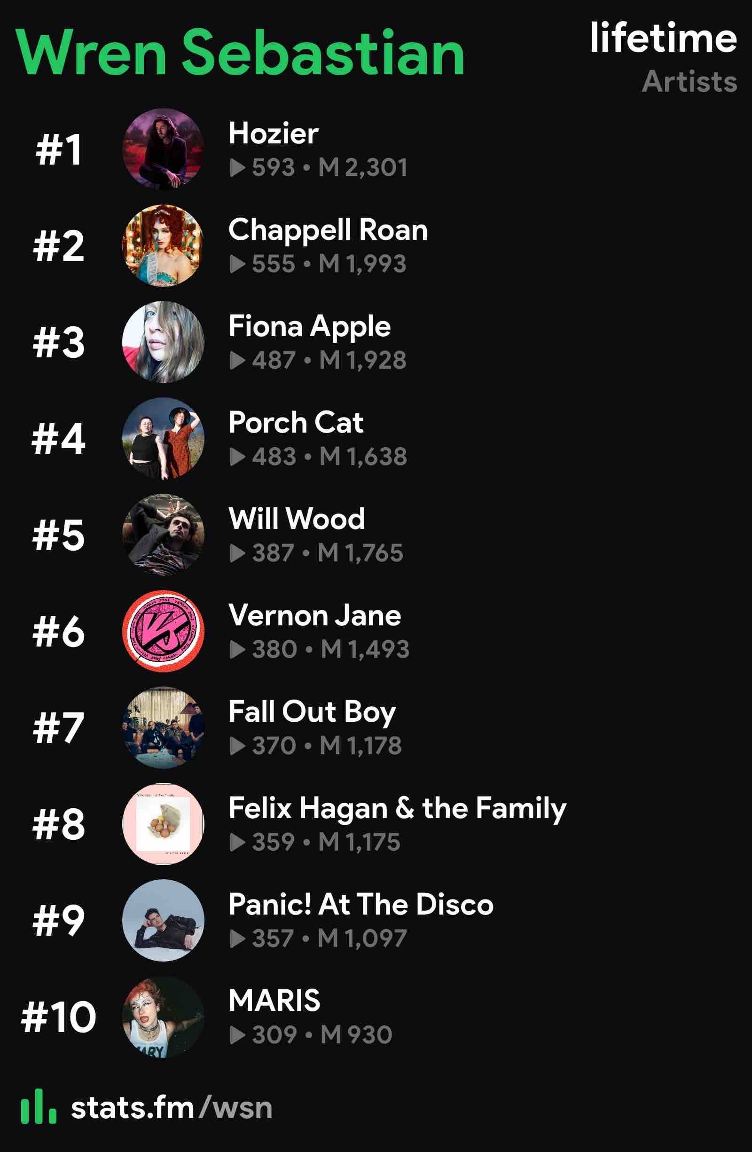Screen dimensions: 752x1152
Task: Open the Fall Out Boy artist name
Action: [312, 712]
